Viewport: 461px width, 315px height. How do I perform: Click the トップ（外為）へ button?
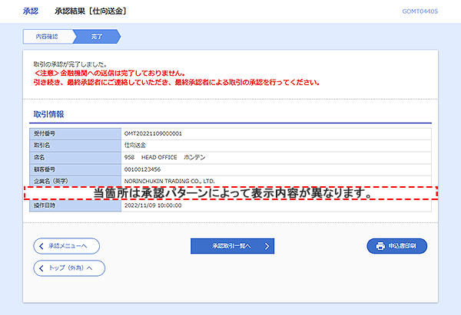pyautogui.click(x=69, y=268)
